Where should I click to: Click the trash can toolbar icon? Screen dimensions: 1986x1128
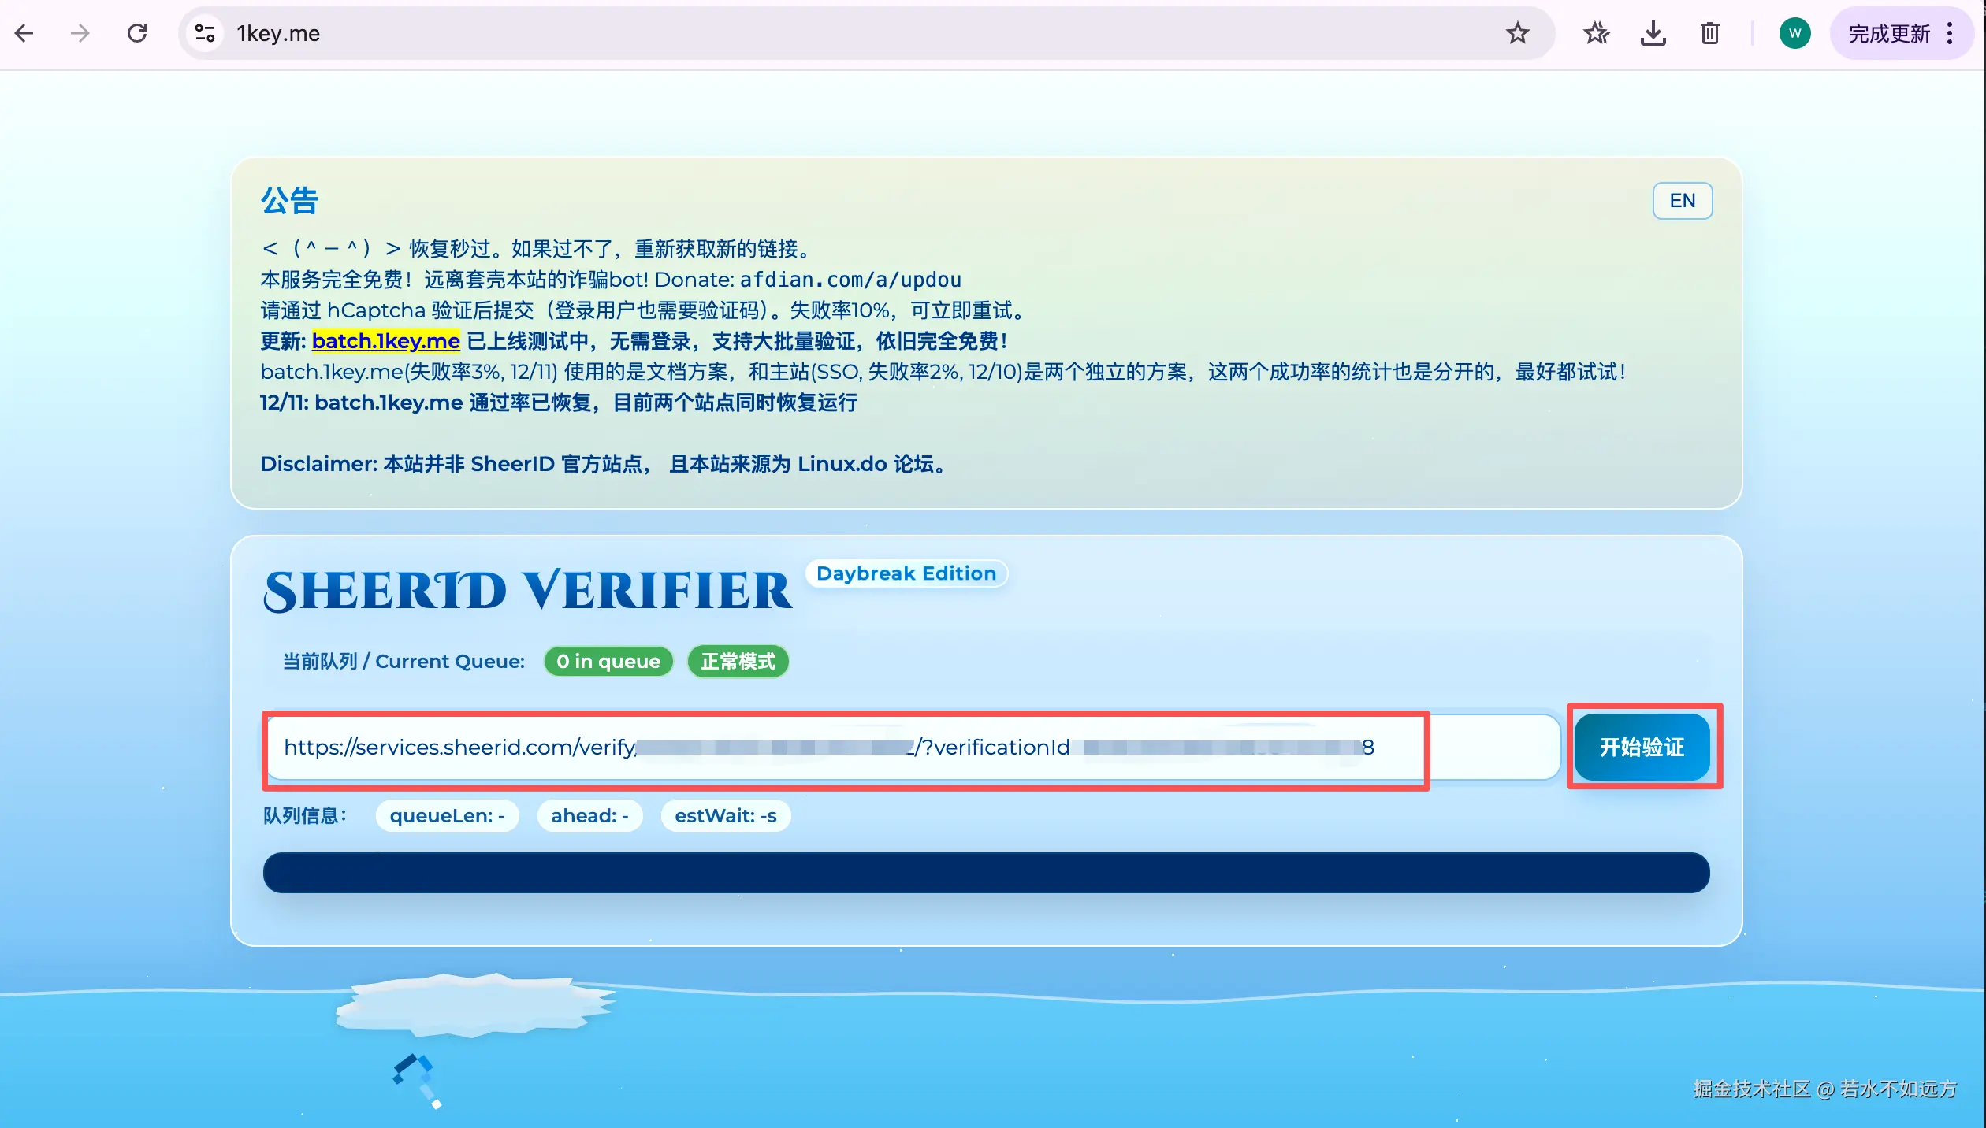point(1709,33)
